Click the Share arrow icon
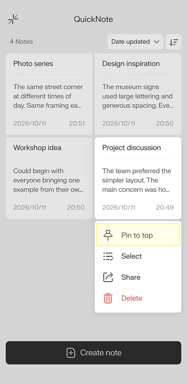The image size is (187, 384). click(108, 277)
